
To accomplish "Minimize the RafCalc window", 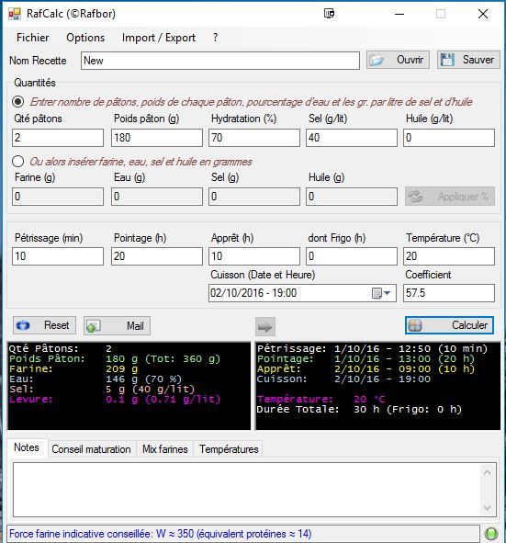I will pos(399,14).
